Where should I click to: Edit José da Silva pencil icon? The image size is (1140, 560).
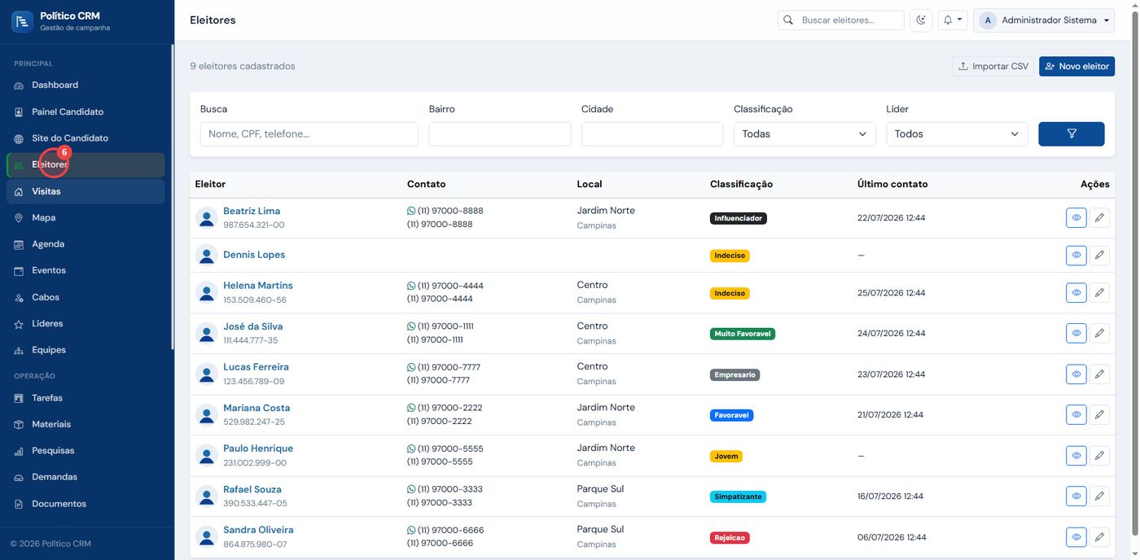click(1099, 334)
